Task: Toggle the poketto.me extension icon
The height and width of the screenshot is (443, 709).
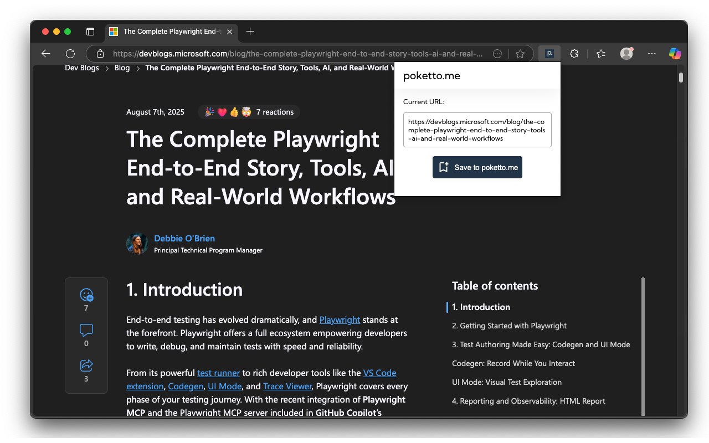Action: (x=549, y=54)
